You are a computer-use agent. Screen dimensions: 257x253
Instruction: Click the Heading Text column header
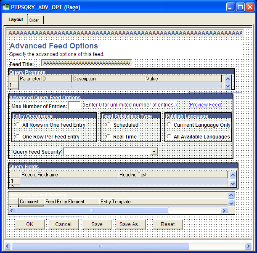pyautogui.click(x=173, y=175)
